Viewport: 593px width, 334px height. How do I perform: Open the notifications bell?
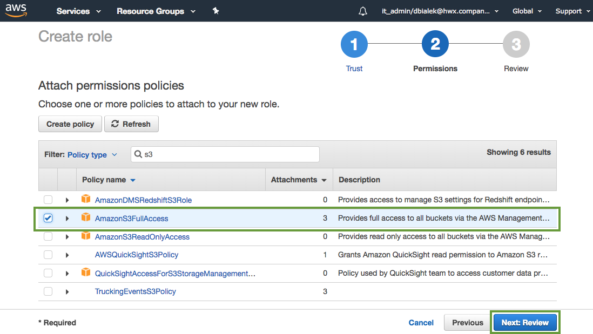click(x=363, y=11)
